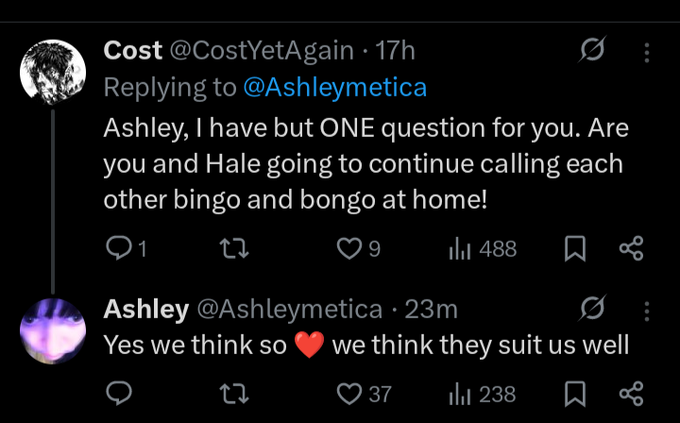This screenshot has width=680, height=423.
Task: Open more options menu on Ashley's tweet
Action: point(646,308)
